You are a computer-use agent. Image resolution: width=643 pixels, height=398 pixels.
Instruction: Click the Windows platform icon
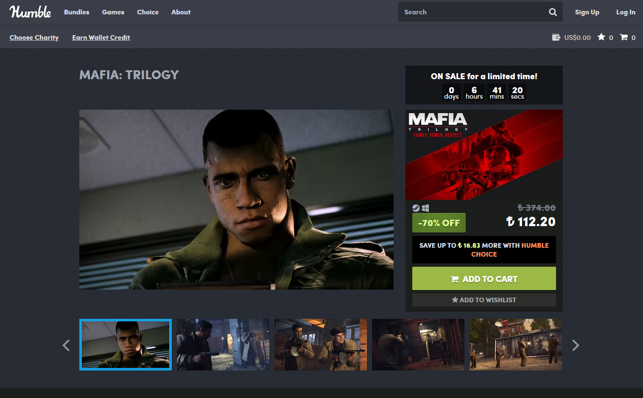point(425,208)
